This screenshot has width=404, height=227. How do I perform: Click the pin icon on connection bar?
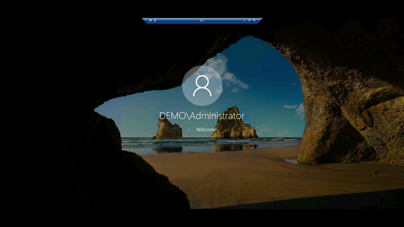coord(151,20)
